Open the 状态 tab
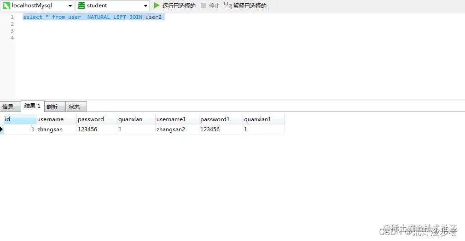This screenshot has height=241, width=465. tap(76, 107)
